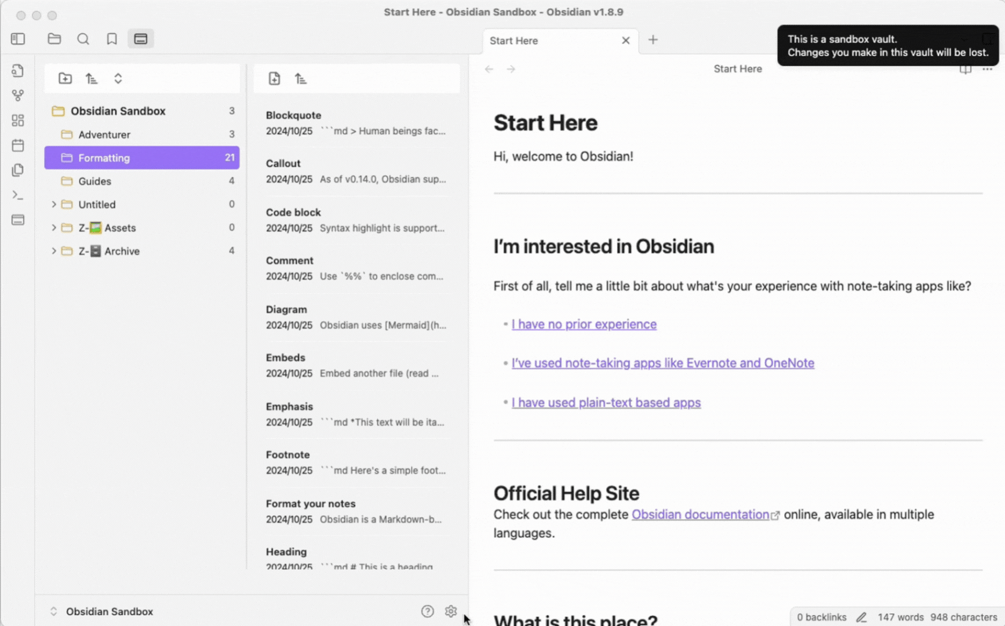This screenshot has width=1005, height=626.
Task: Change file list sort order icon
Action: click(x=300, y=78)
